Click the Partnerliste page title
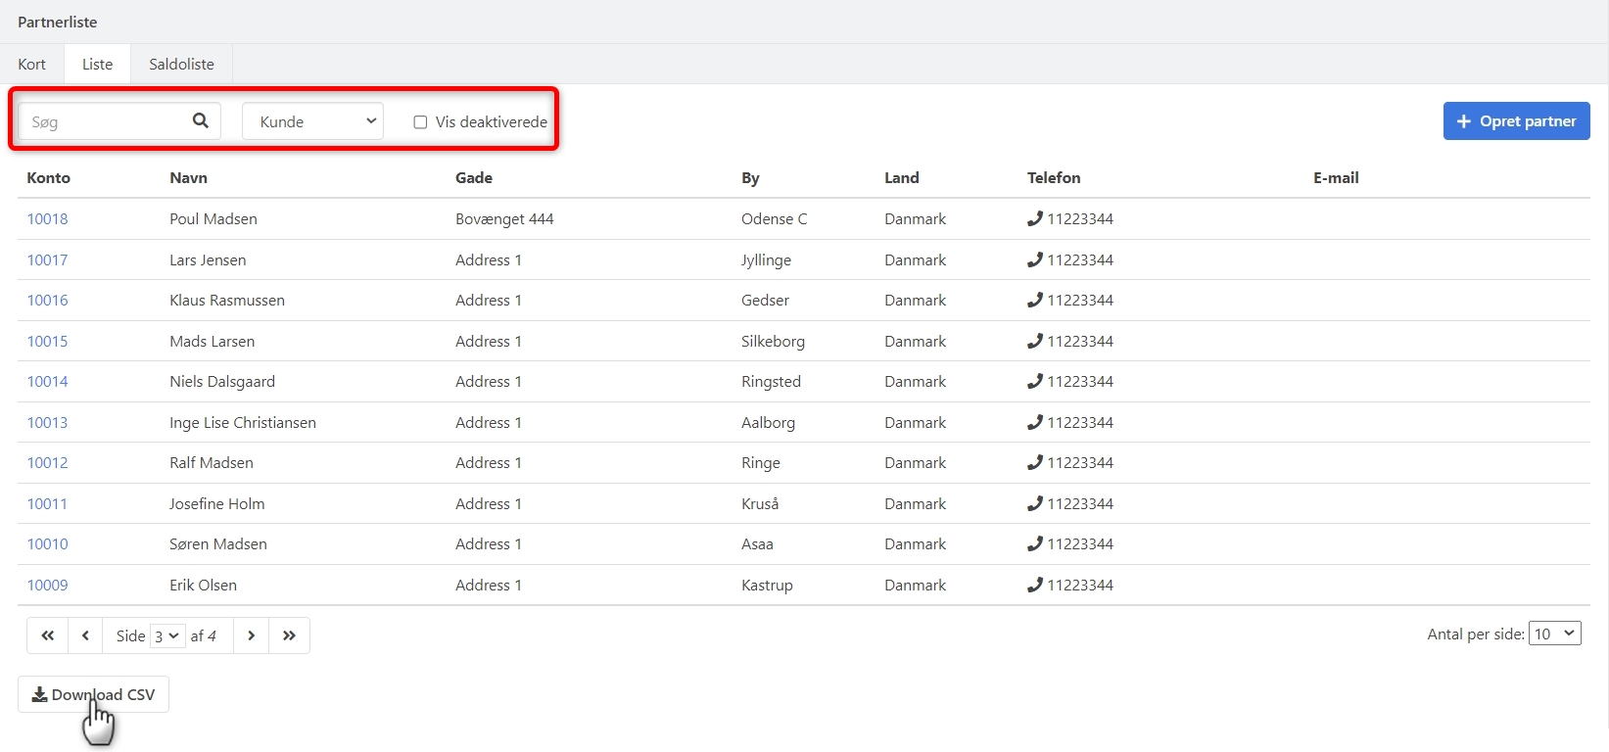1609x752 pixels. [x=58, y=22]
